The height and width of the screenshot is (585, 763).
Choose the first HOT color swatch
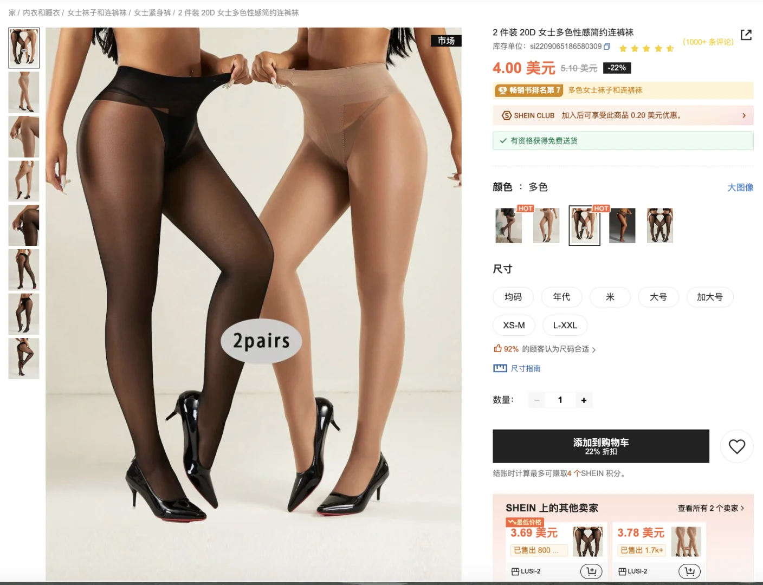pos(508,225)
